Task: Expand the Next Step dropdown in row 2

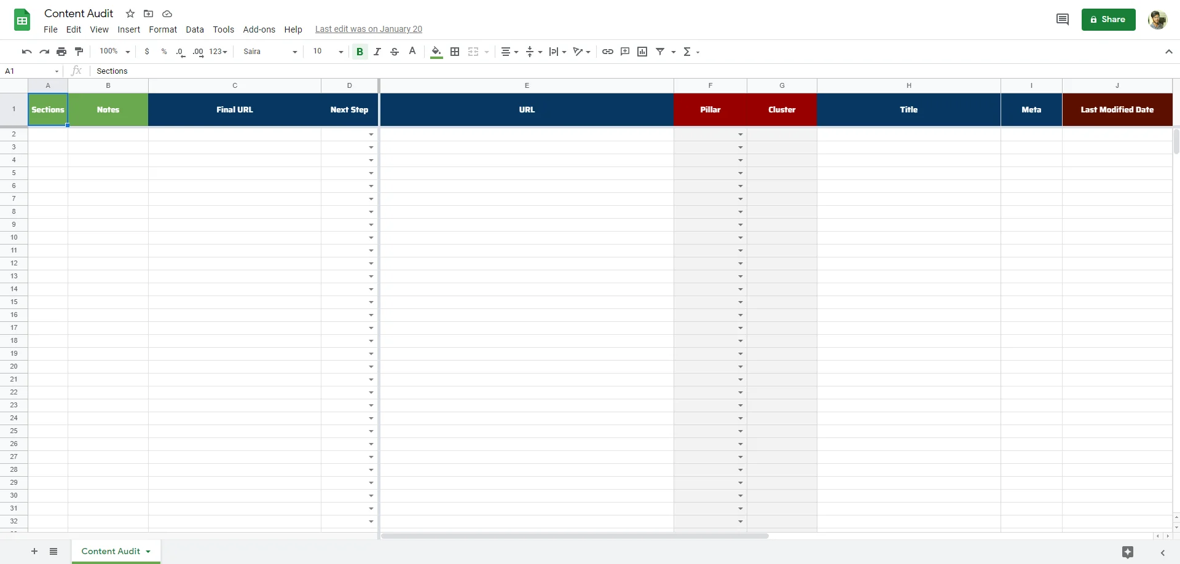Action: (371, 135)
